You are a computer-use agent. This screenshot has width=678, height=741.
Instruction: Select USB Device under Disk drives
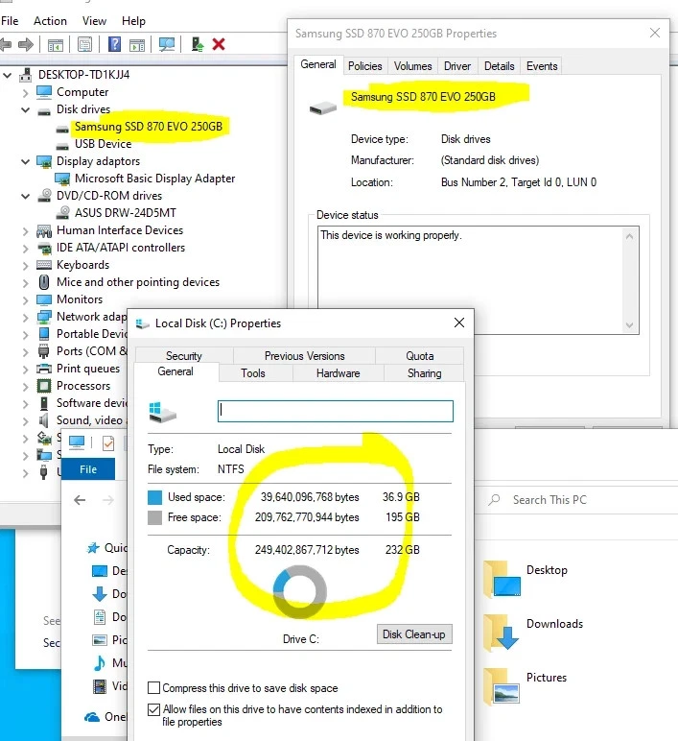(103, 144)
